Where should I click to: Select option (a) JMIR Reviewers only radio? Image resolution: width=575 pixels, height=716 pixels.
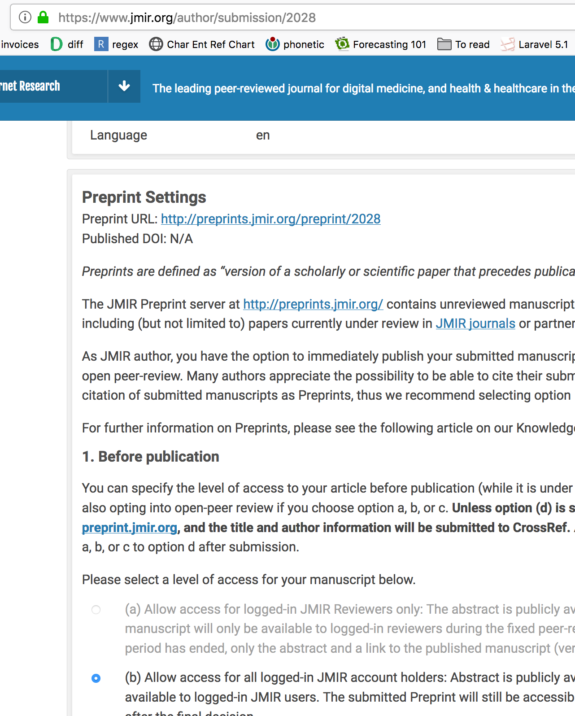click(x=96, y=610)
